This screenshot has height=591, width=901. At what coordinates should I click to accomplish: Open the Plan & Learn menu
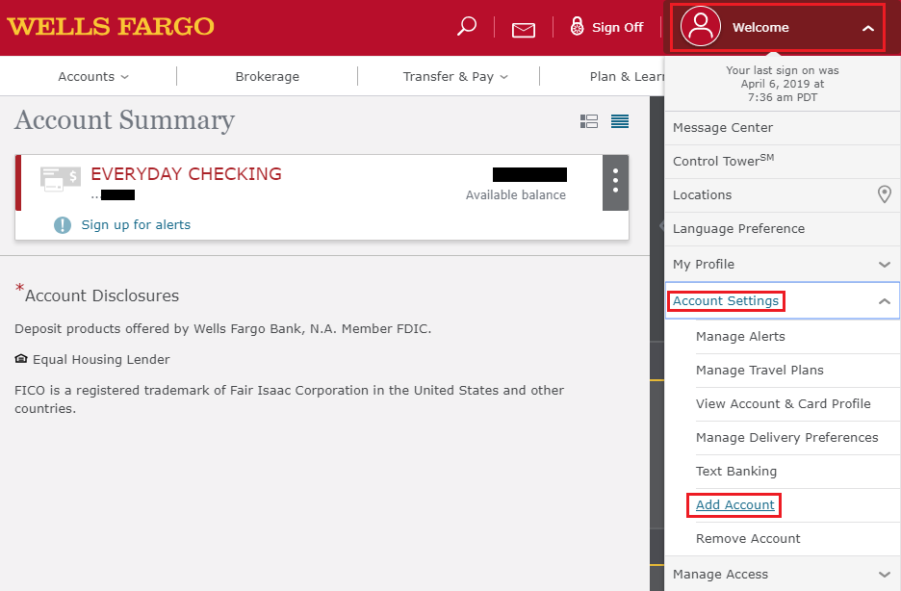[x=627, y=76]
